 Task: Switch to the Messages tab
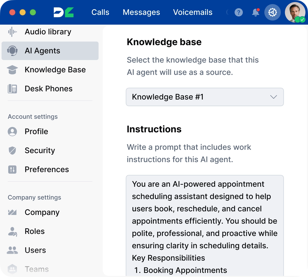(141, 12)
